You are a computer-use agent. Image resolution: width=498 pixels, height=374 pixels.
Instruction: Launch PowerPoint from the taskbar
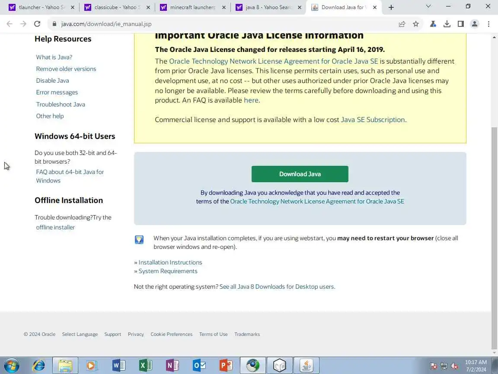(226, 366)
